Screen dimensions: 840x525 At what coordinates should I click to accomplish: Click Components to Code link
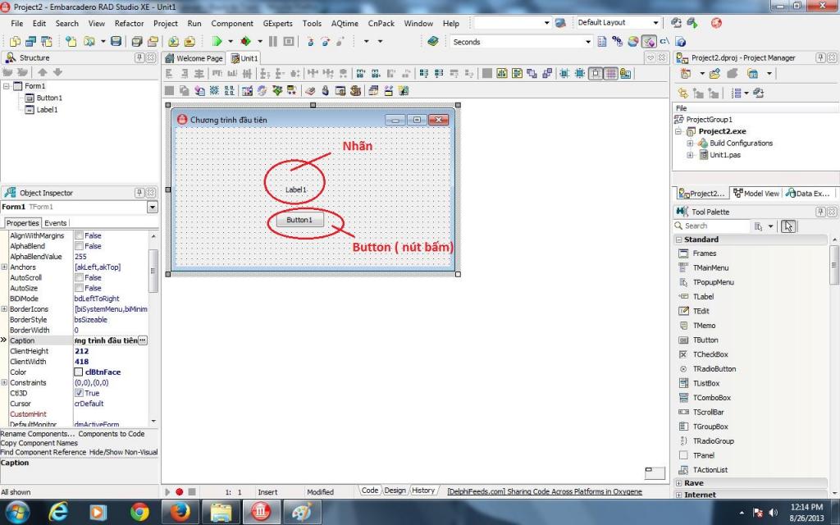click(112, 434)
